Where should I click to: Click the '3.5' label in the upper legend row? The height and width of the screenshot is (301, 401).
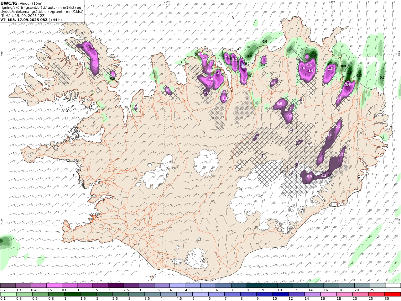[157, 290]
